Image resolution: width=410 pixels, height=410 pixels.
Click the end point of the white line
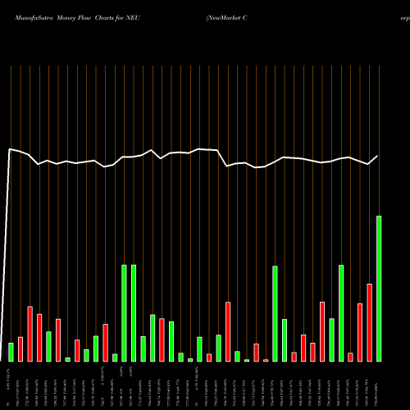[377, 156]
